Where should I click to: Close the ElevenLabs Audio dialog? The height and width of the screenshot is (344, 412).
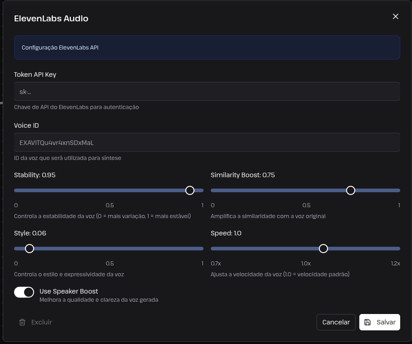pos(396,16)
